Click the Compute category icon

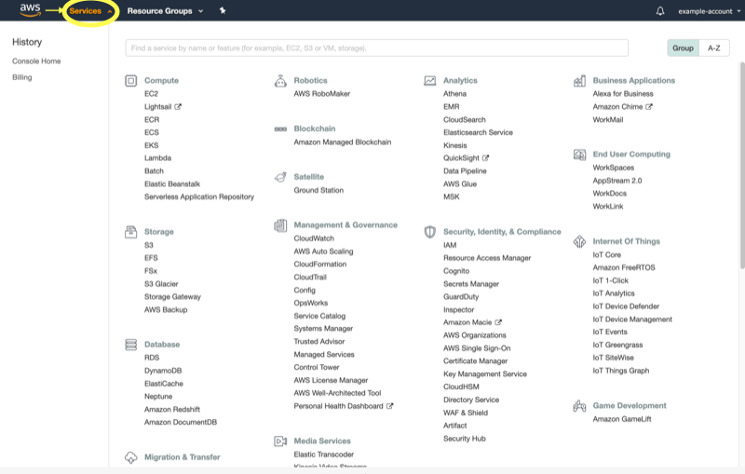coord(131,81)
